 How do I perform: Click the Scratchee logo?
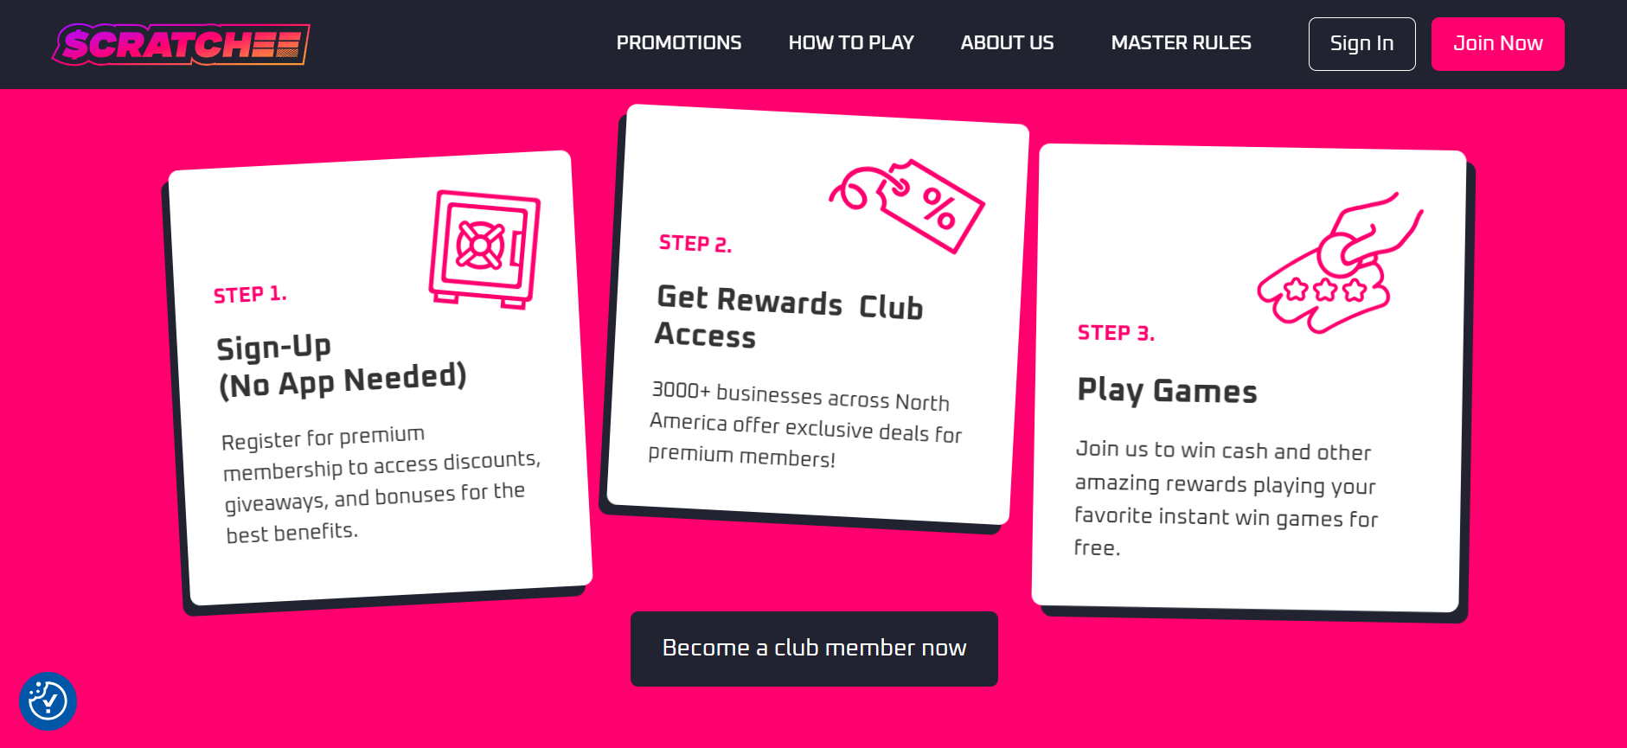[181, 44]
